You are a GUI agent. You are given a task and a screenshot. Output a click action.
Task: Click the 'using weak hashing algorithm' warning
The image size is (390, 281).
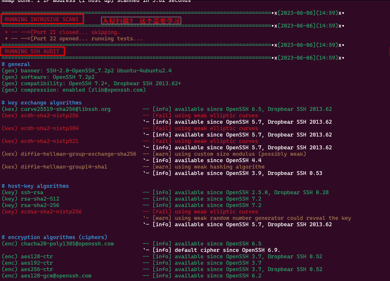click(x=219, y=167)
